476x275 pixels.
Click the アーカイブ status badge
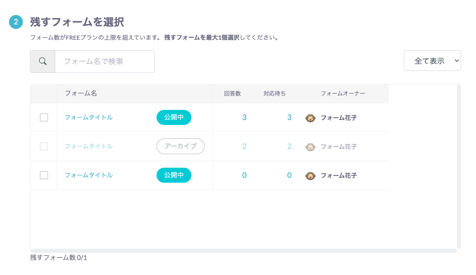[x=181, y=146]
